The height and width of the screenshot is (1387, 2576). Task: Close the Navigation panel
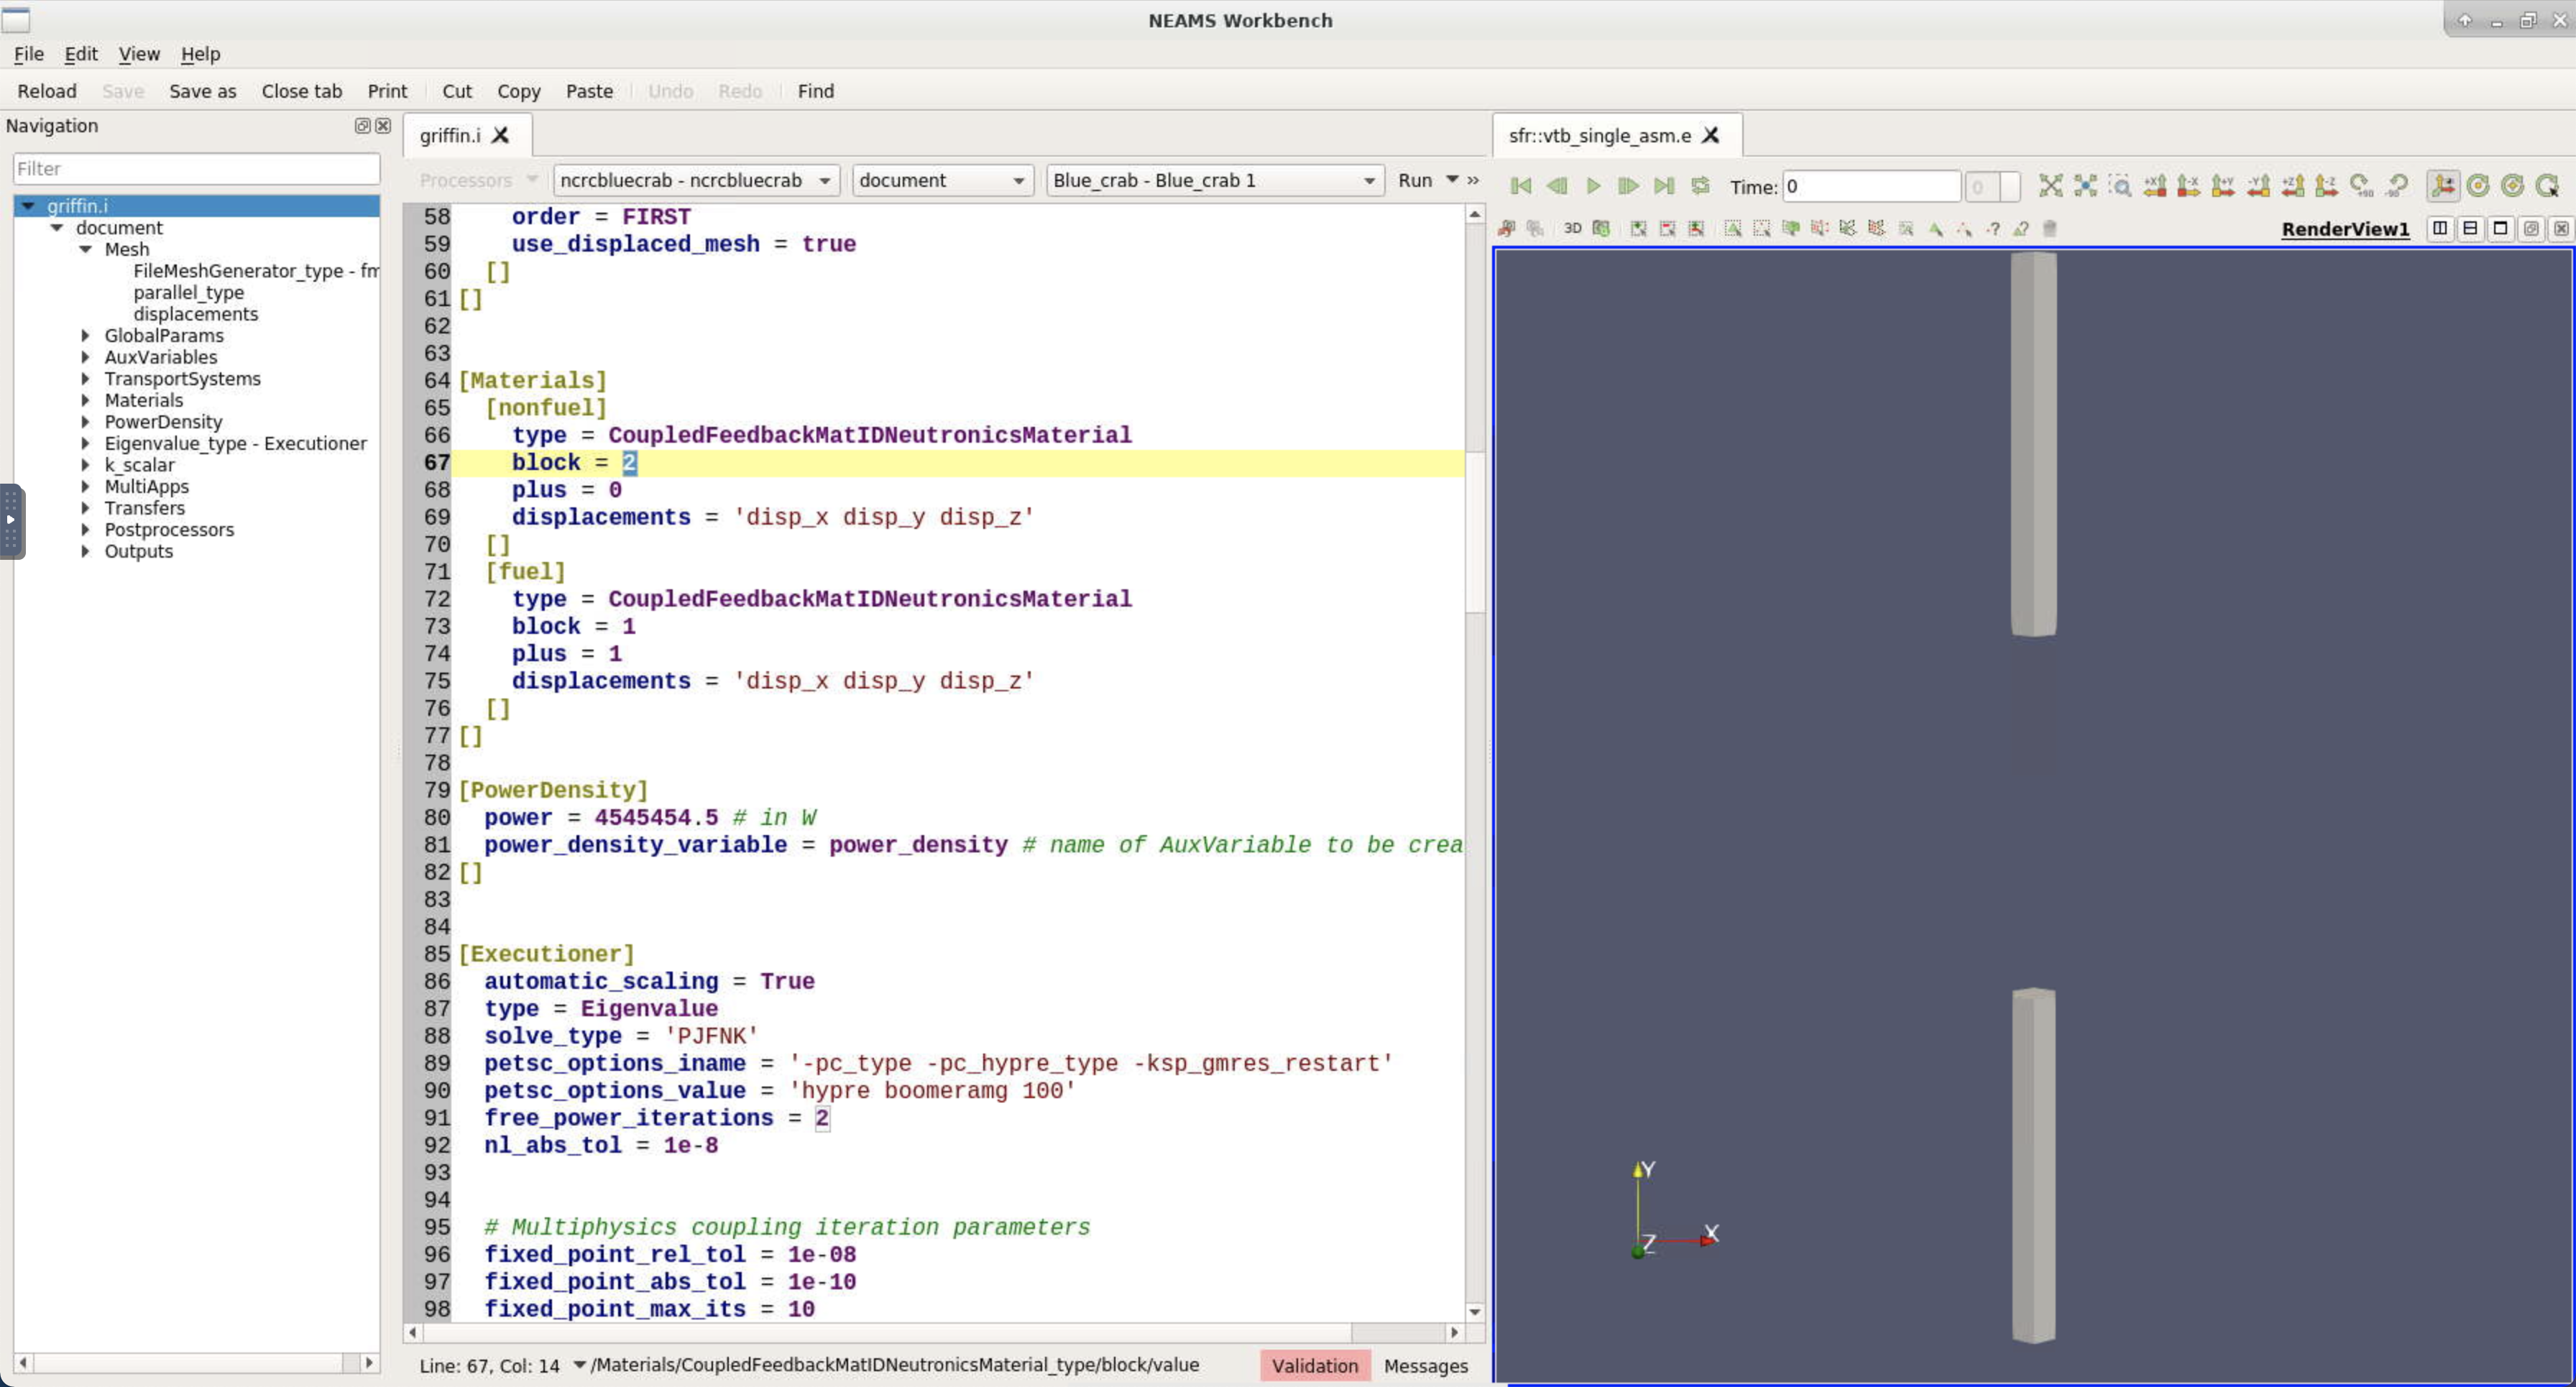click(x=383, y=126)
